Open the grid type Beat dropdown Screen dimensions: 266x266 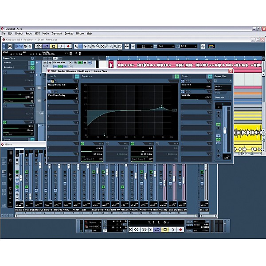coord(166,46)
